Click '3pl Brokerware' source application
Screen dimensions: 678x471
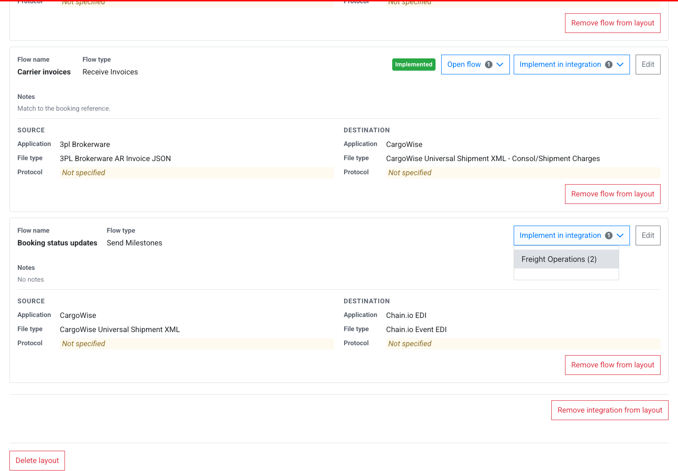[x=85, y=145]
